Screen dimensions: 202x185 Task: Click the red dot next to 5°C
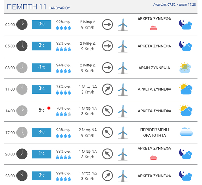point(49,108)
